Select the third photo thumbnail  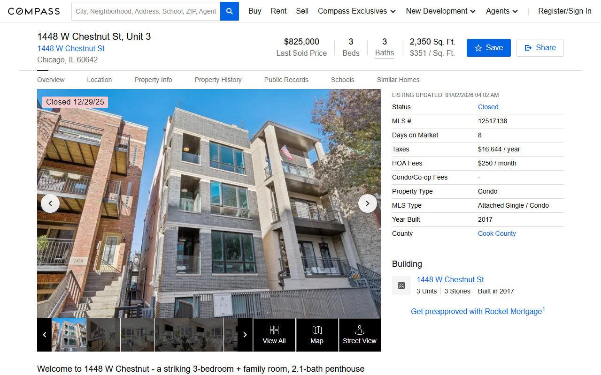click(x=138, y=335)
